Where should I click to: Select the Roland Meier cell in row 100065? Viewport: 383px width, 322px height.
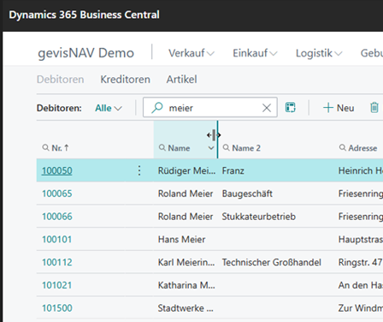[186, 194]
